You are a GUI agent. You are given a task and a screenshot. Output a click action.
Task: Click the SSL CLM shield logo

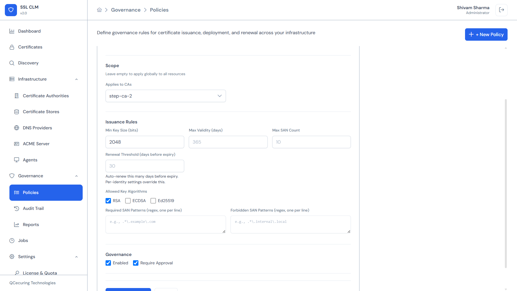coord(11,10)
